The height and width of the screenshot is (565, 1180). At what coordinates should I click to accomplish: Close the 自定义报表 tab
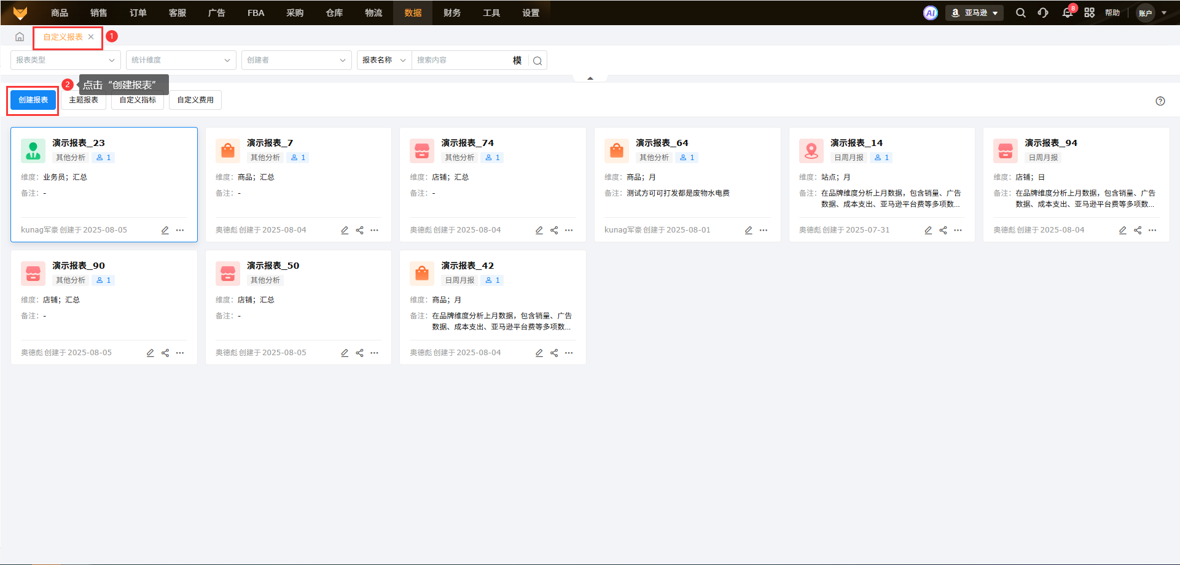pos(91,37)
